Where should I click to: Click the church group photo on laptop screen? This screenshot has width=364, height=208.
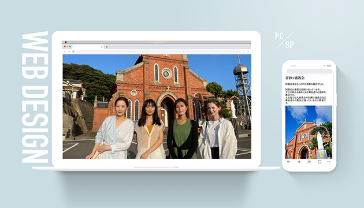tap(157, 106)
